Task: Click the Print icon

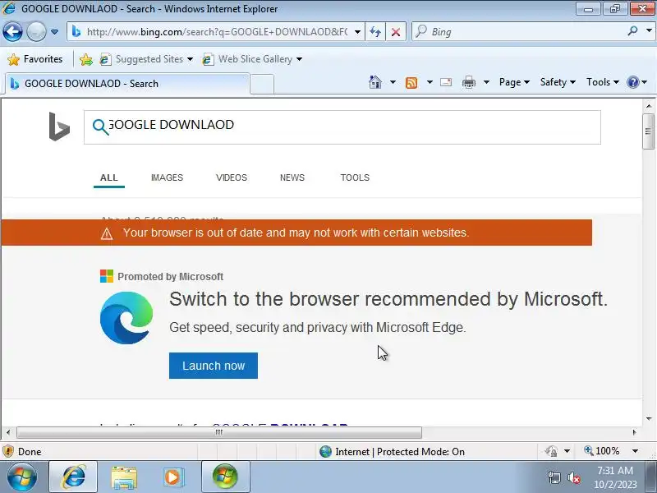Action: tap(469, 82)
